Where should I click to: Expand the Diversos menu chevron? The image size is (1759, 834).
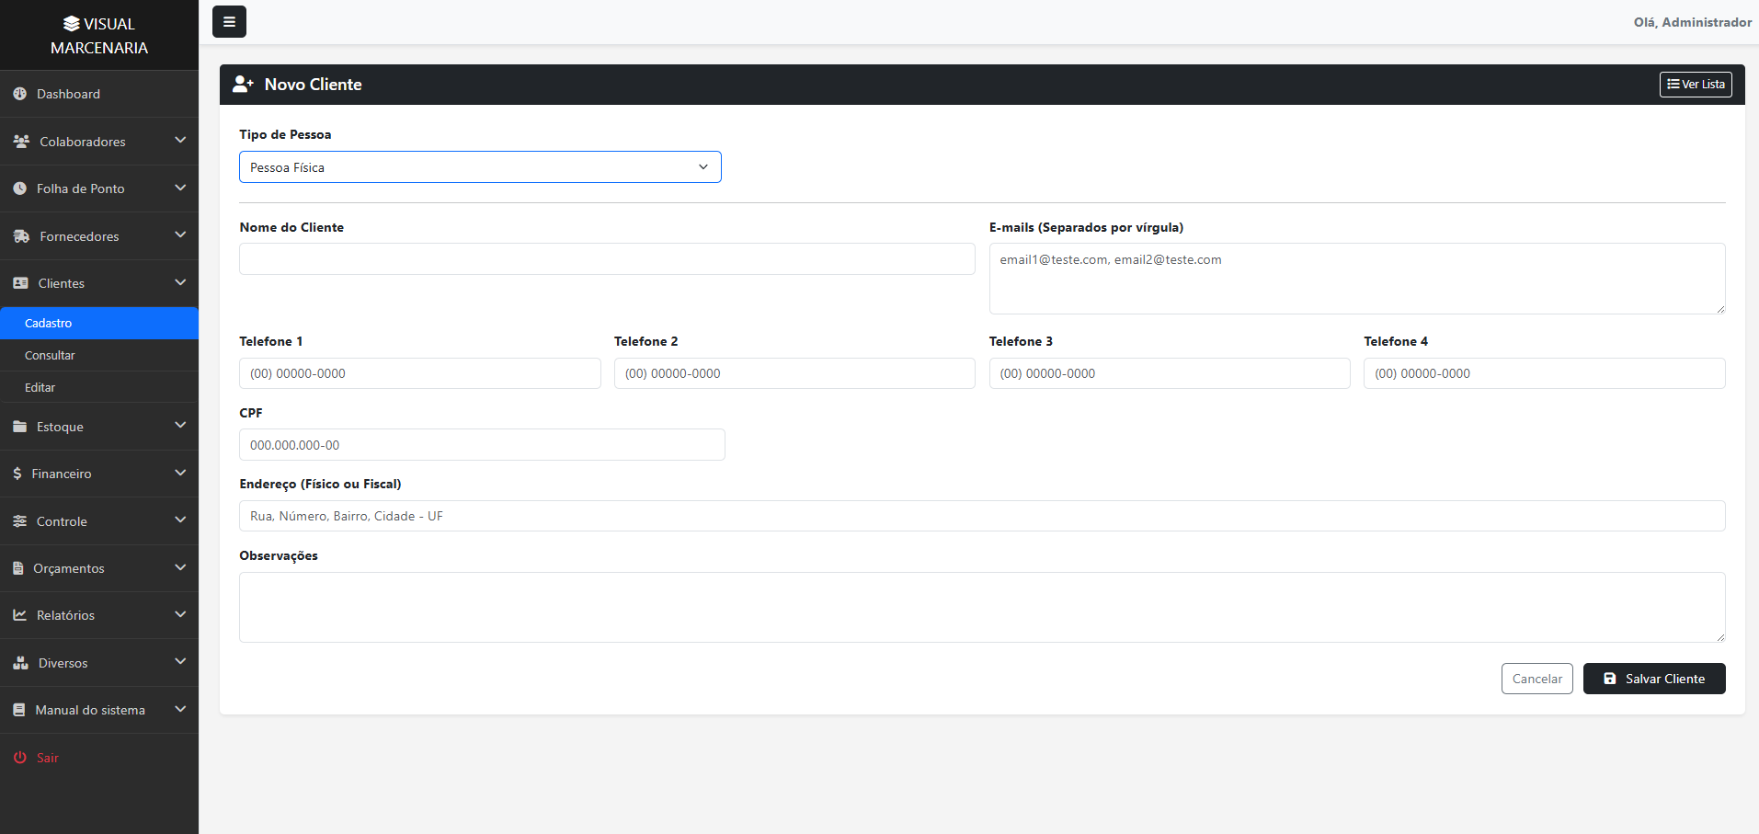pos(180,662)
